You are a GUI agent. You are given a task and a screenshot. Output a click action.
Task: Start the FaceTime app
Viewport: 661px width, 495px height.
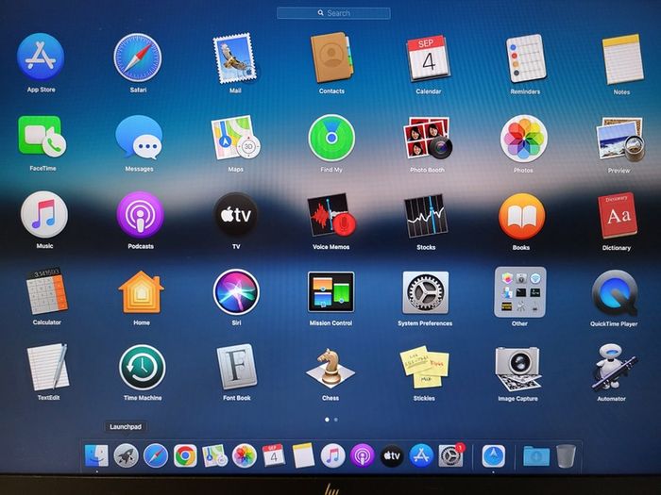[x=42, y=137]
